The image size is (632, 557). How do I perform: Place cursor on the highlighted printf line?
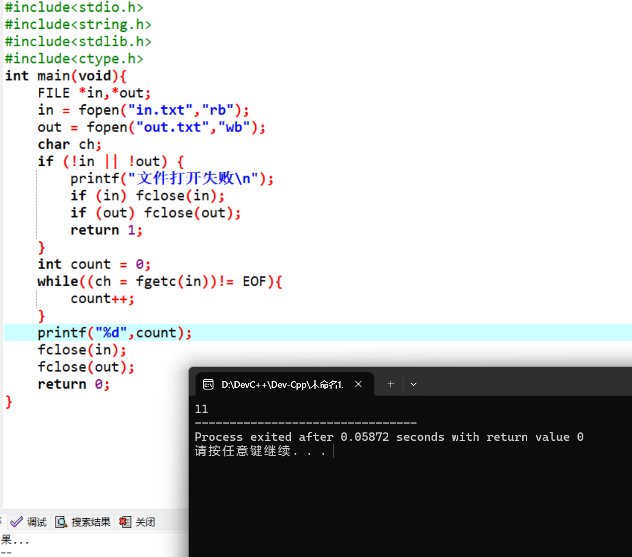tap(114, 332)
